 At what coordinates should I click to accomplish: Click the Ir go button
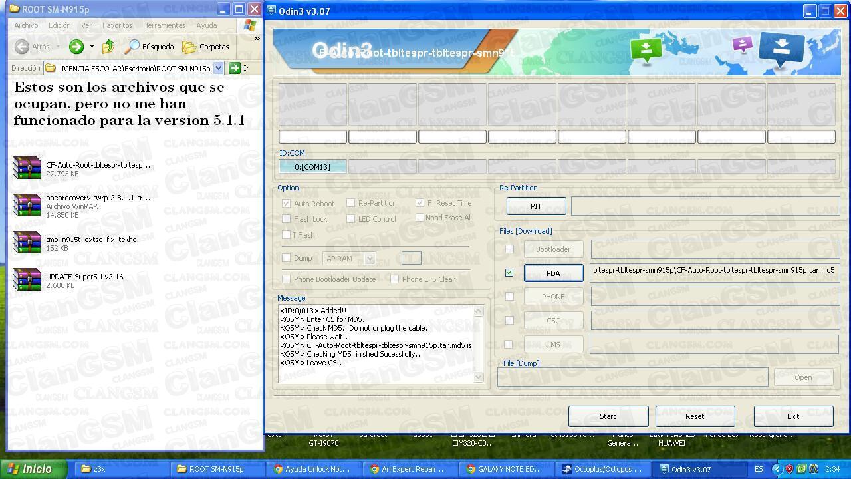(x=239, y=68)
